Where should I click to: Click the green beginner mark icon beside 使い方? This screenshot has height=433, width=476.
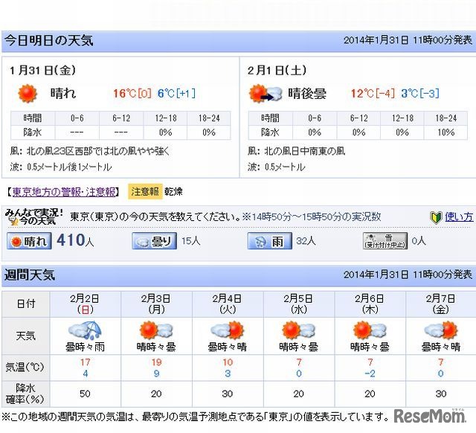click(x=436, y=218)
